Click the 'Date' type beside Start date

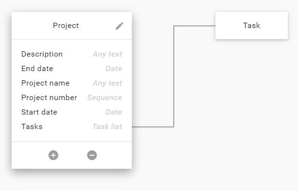pyautogui.click(x=114, y=112)
